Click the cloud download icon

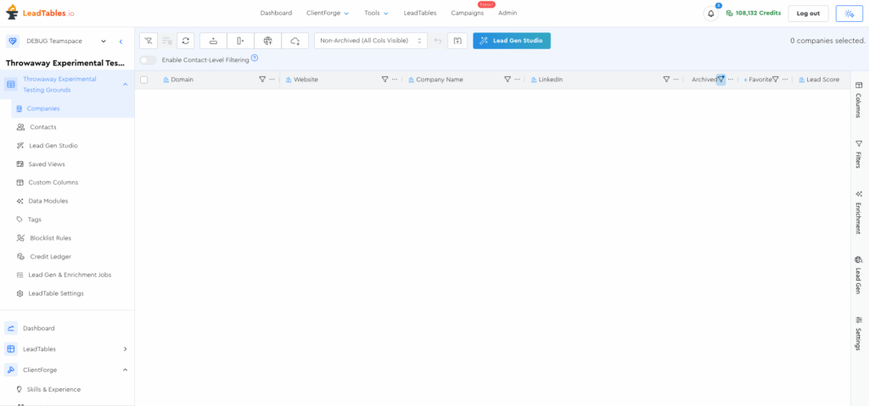coord(294,41)
